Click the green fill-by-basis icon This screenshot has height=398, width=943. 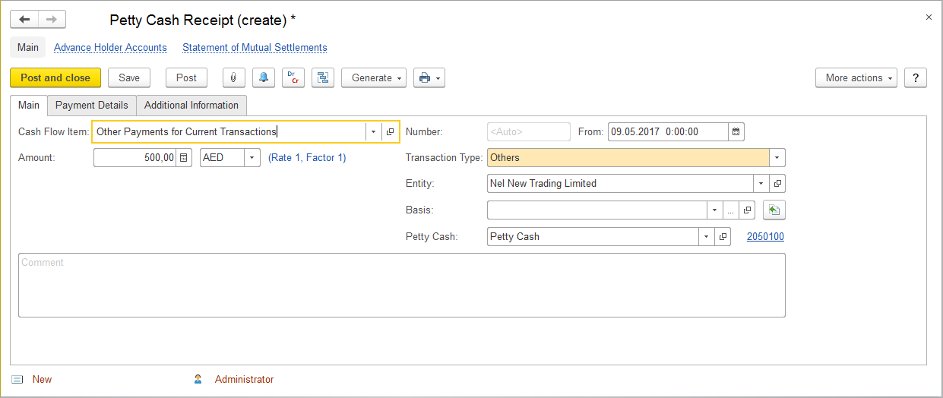click(774, 210)
